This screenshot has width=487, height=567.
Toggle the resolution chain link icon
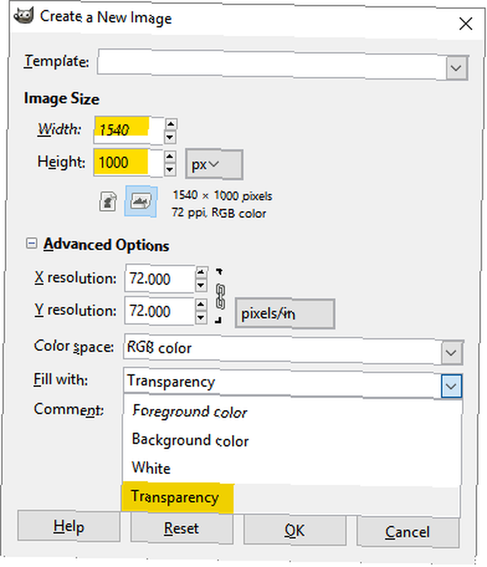pyautogui.click(x=220, y=297)
